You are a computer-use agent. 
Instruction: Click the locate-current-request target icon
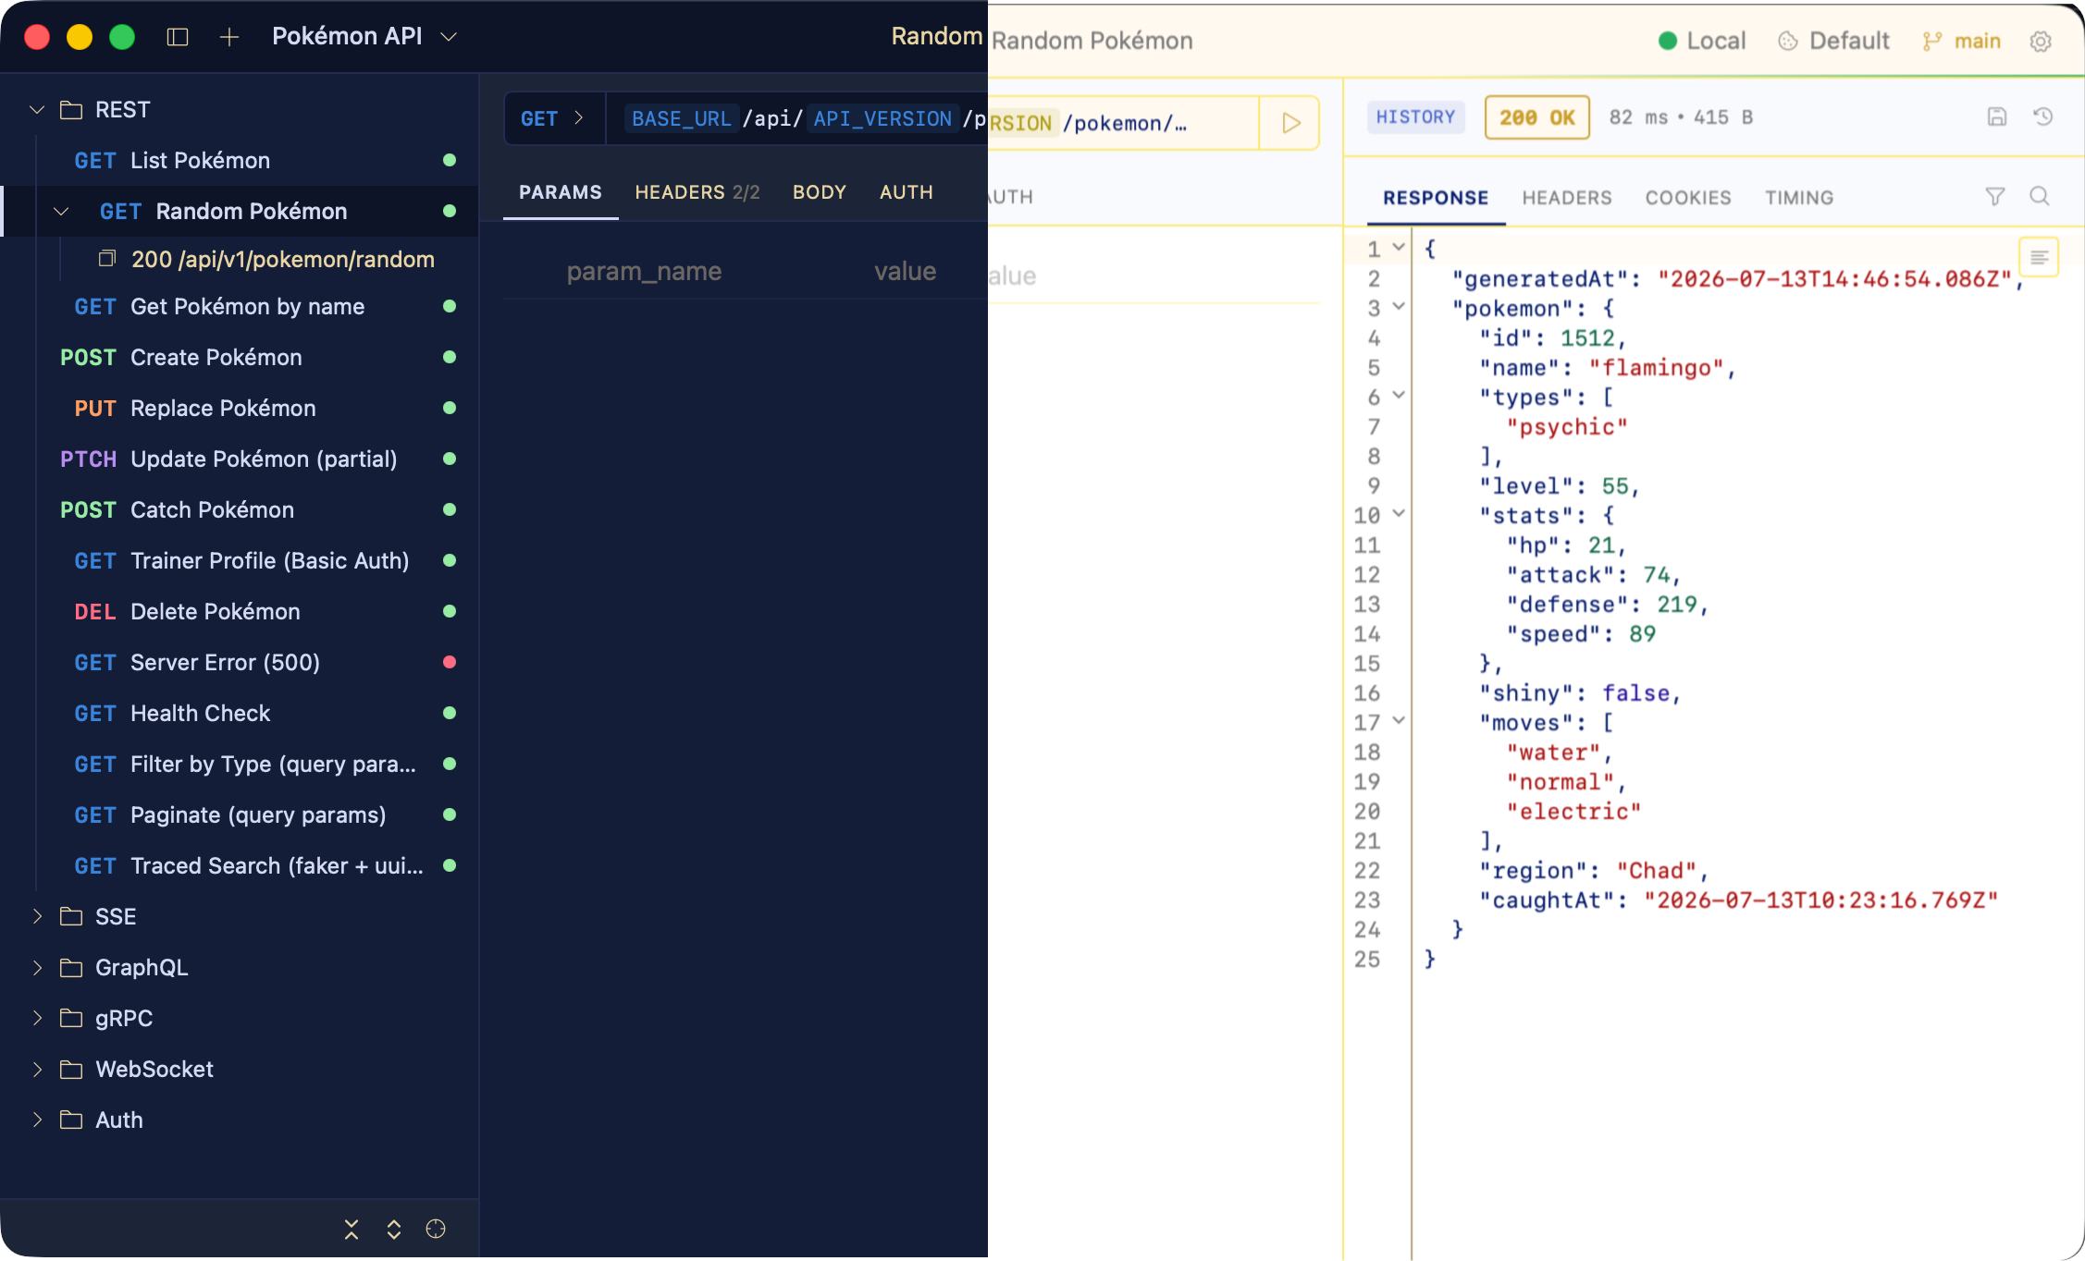(x=436, y=1229)
